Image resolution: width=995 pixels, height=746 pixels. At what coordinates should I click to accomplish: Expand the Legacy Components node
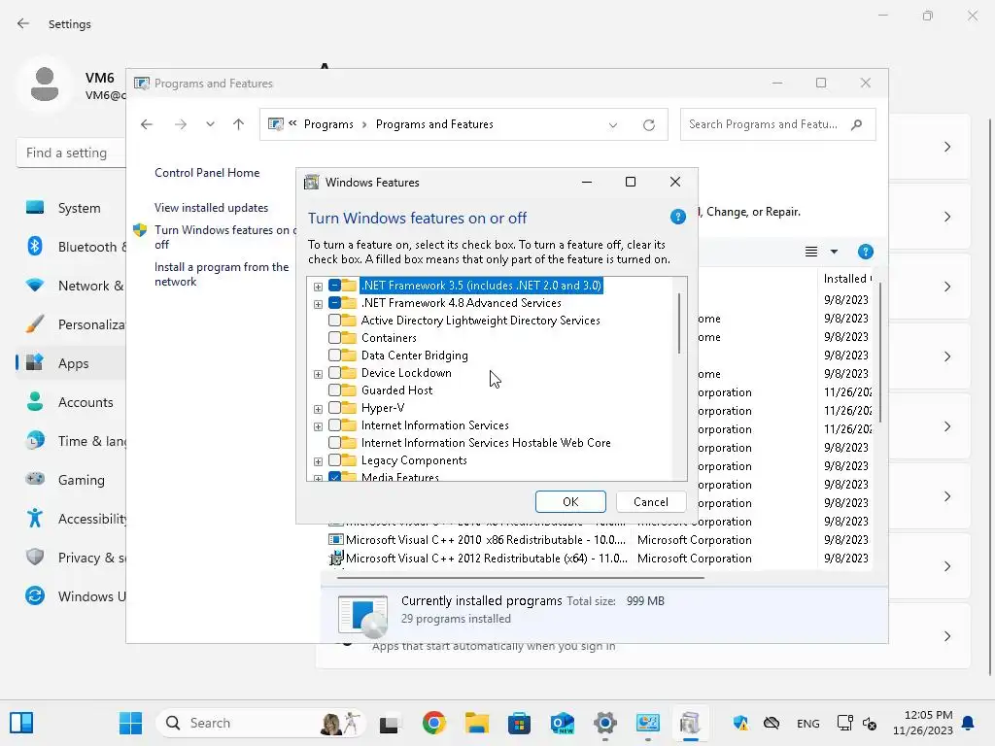[x=318, y=461]
